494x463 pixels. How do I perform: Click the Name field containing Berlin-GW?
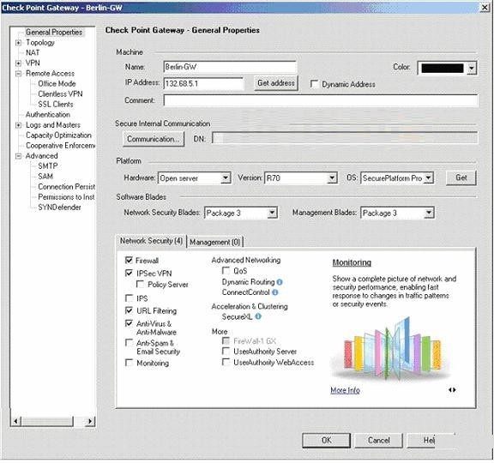[230, 67]
